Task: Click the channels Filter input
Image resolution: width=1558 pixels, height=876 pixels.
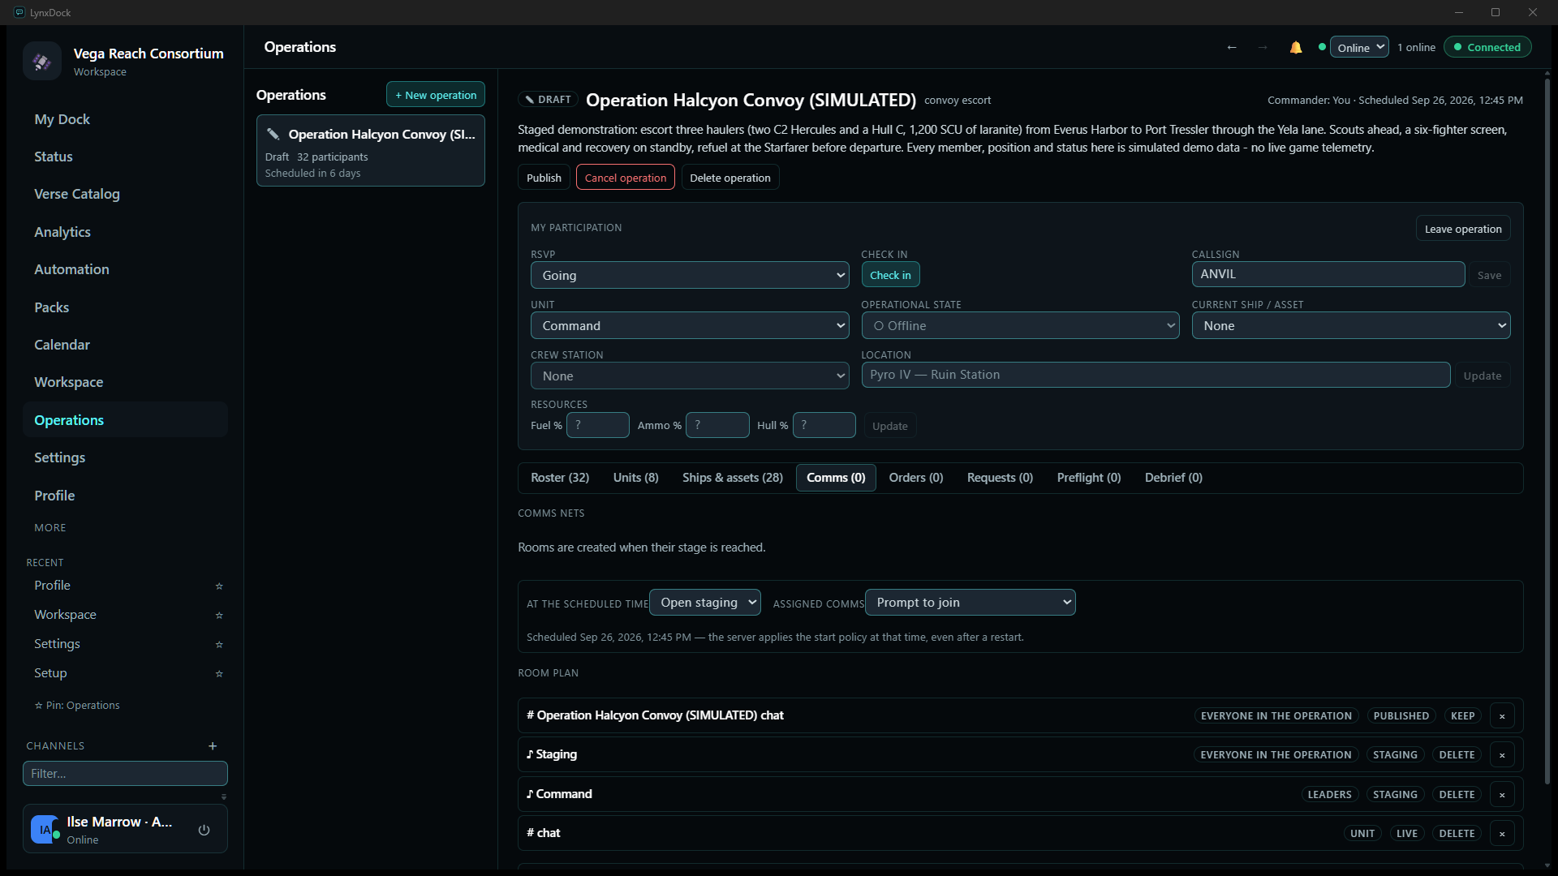Action: (x=125, y=774)
